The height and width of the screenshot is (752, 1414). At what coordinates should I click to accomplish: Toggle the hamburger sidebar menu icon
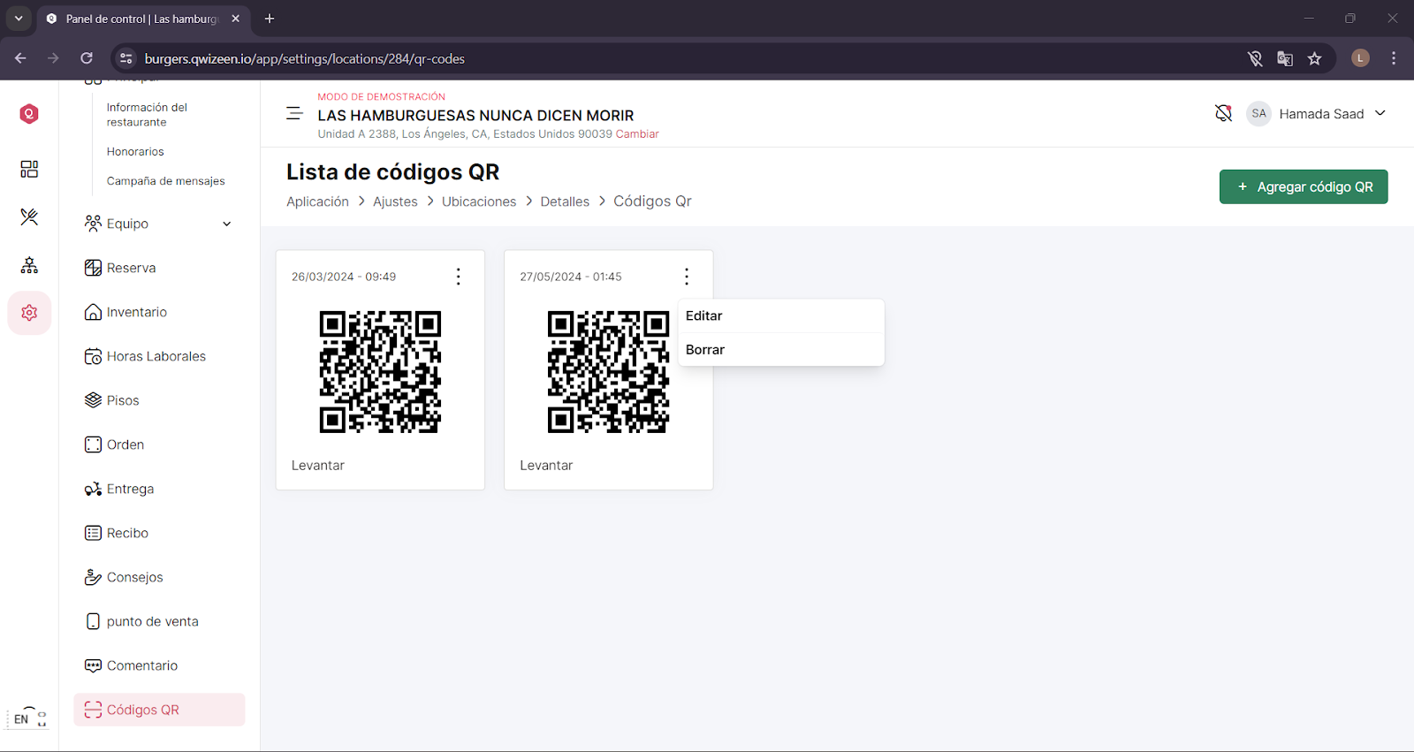click(294, 113)
